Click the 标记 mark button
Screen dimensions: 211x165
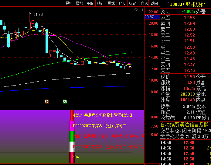click(x=133, y=3)
